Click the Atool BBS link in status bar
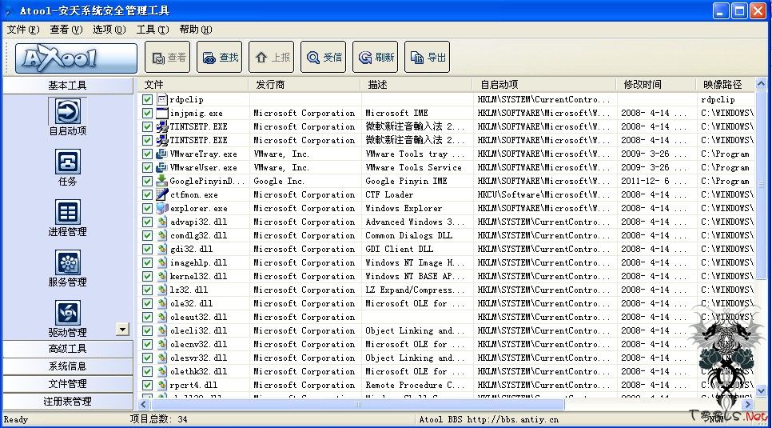This screenshot has height=428, width=772. click(x=489, y=420)
